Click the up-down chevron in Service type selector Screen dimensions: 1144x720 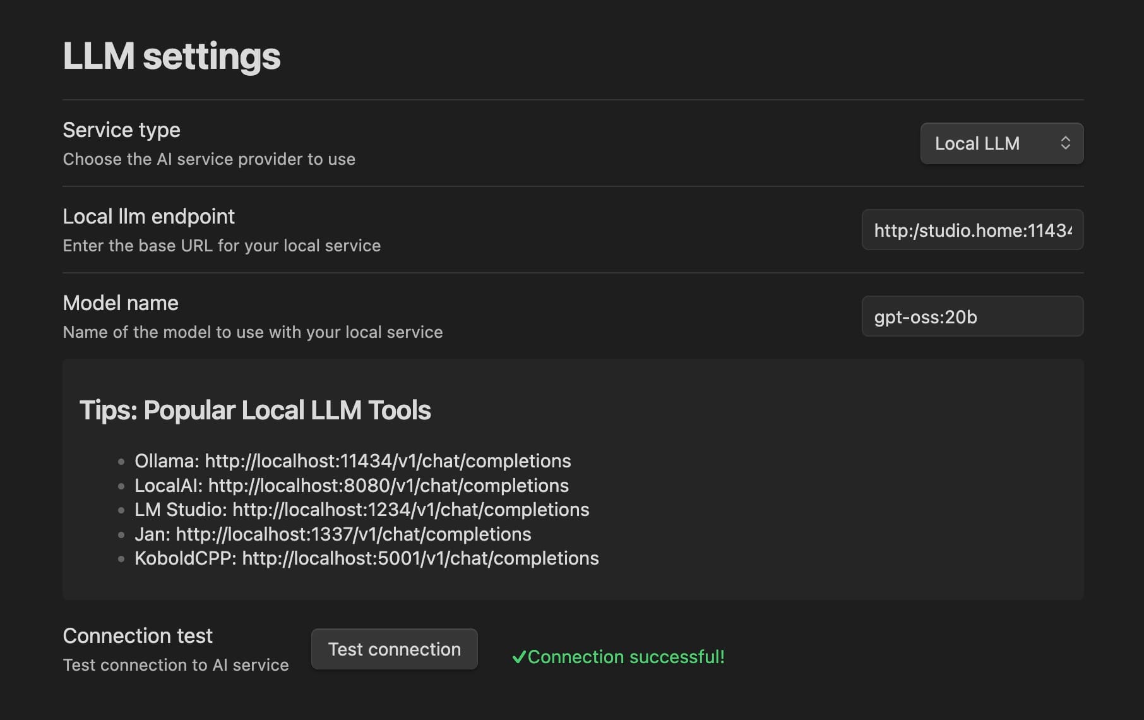click(1065, 143)
